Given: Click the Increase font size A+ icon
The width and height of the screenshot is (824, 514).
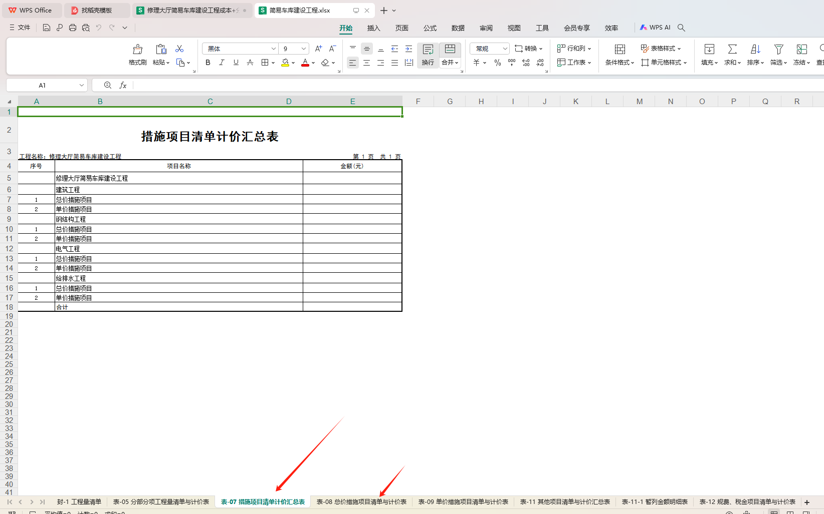Looking at the screenshot, I should [318, 49].
